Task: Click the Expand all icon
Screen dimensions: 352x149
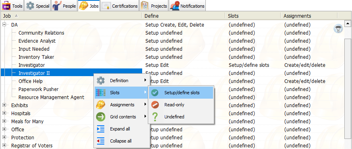Action: [101, 129]
